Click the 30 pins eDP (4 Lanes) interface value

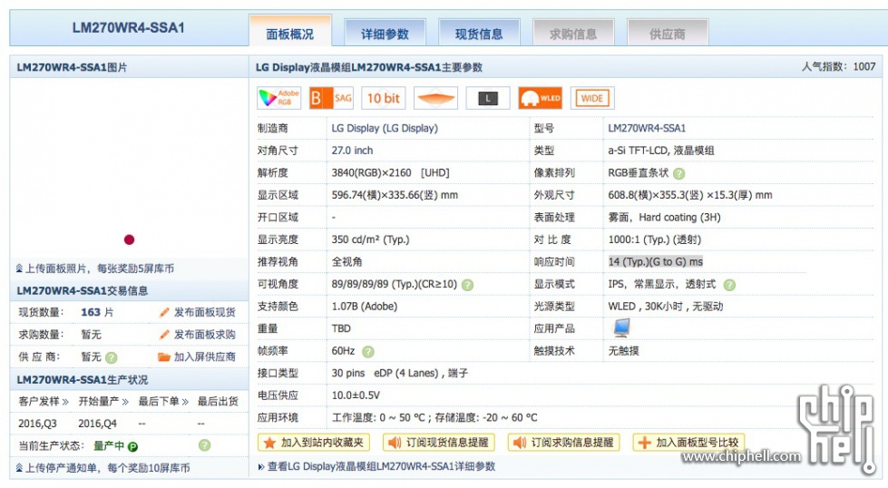click(399, 373)
